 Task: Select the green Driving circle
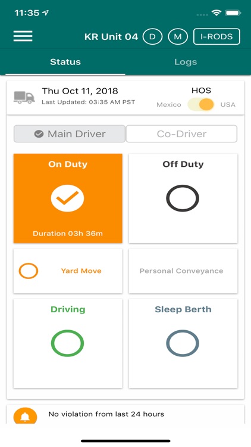pyautogui.click(x=67, y=343)
